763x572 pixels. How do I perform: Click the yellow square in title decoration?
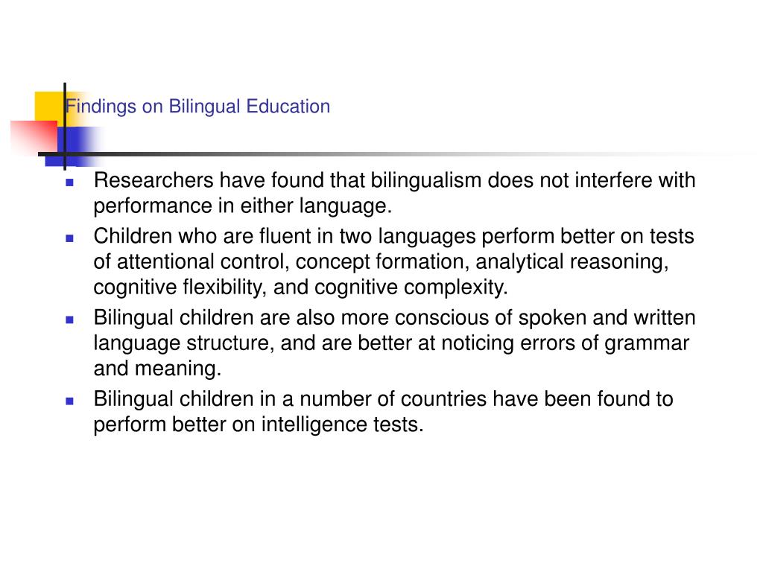pyautogui.click(x=50, y=107)
